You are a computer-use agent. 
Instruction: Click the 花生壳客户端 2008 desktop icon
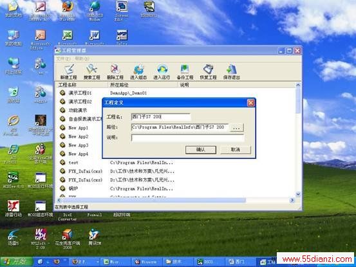tap(68, 239)
